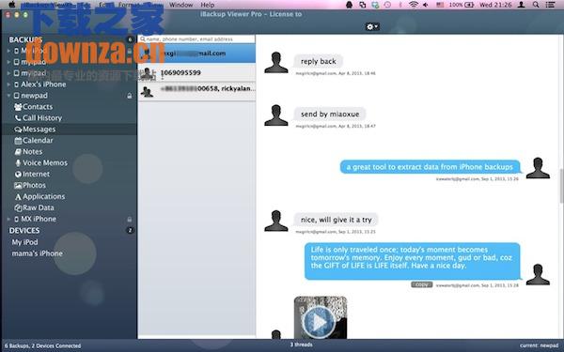Click the lock icon beside newpad backup
Image resolution: width=564 pixels, height=352 pixels.
(130, 96)
